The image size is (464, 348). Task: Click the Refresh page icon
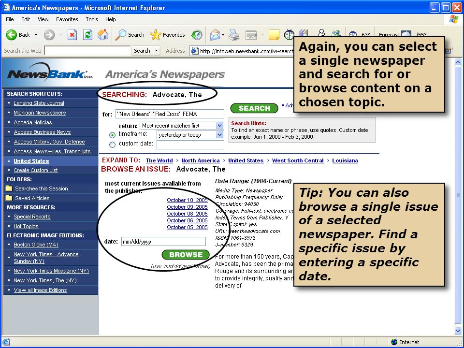click(87, 35)
